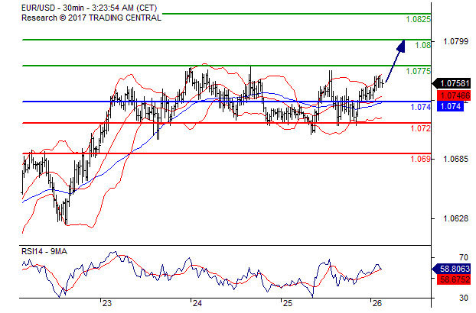Select the green 1.08 resistance label
476x313 pixels.
(423, 45)
